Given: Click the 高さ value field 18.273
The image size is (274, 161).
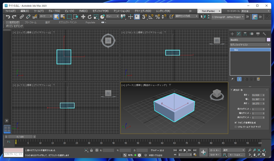Looking at the screenshot, I should (257, 103).
